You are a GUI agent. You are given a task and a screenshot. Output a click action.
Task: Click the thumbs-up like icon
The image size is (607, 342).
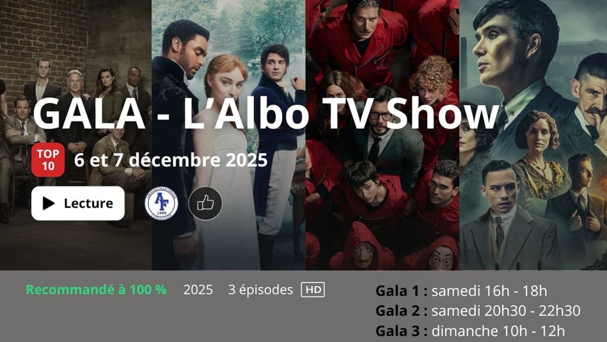point(206,203)
